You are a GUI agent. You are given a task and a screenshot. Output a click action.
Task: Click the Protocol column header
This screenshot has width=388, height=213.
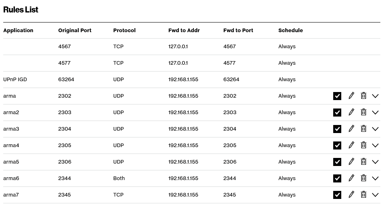point(124,30)
